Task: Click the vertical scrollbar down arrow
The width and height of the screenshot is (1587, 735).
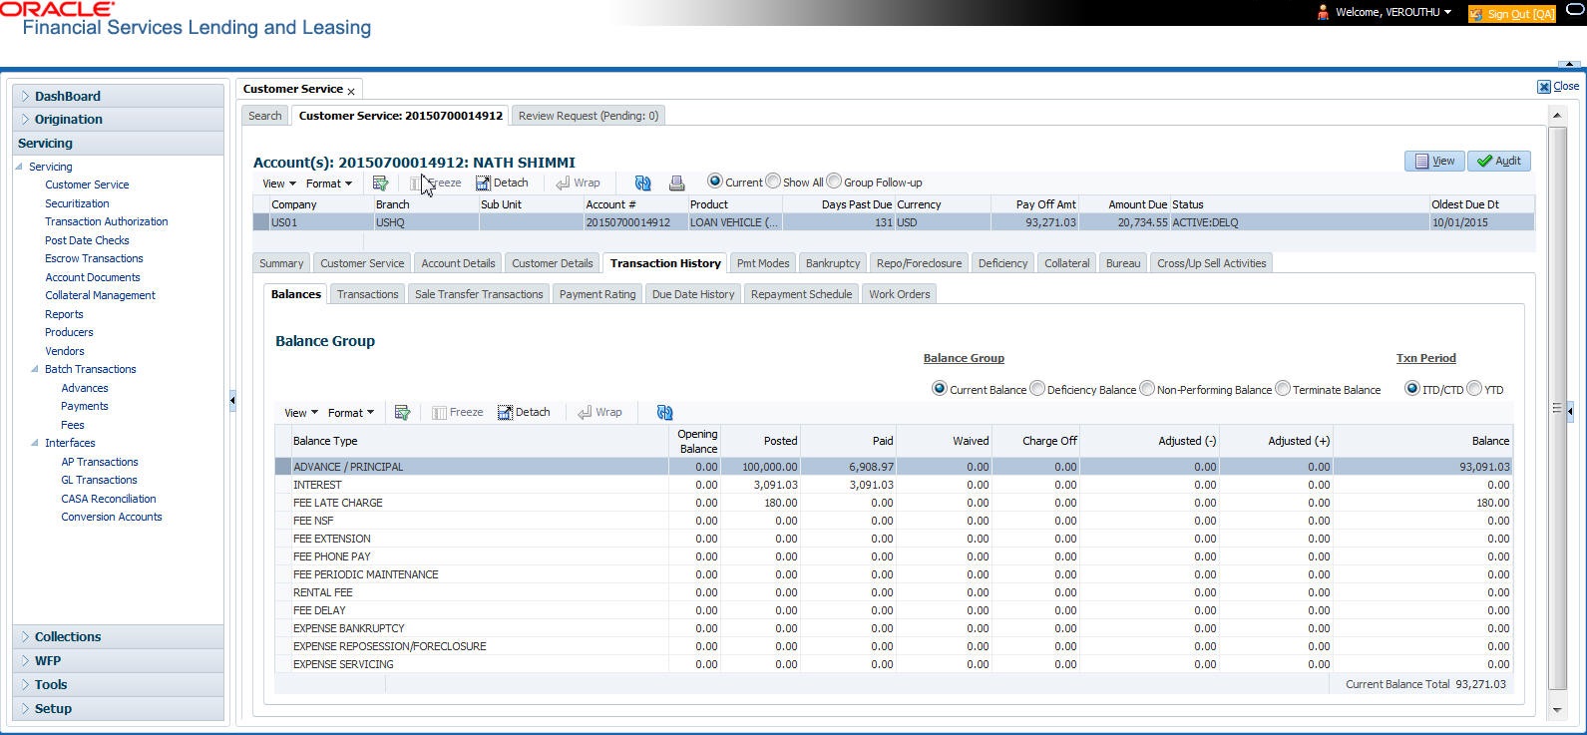Action: (x=1557, y=710)
